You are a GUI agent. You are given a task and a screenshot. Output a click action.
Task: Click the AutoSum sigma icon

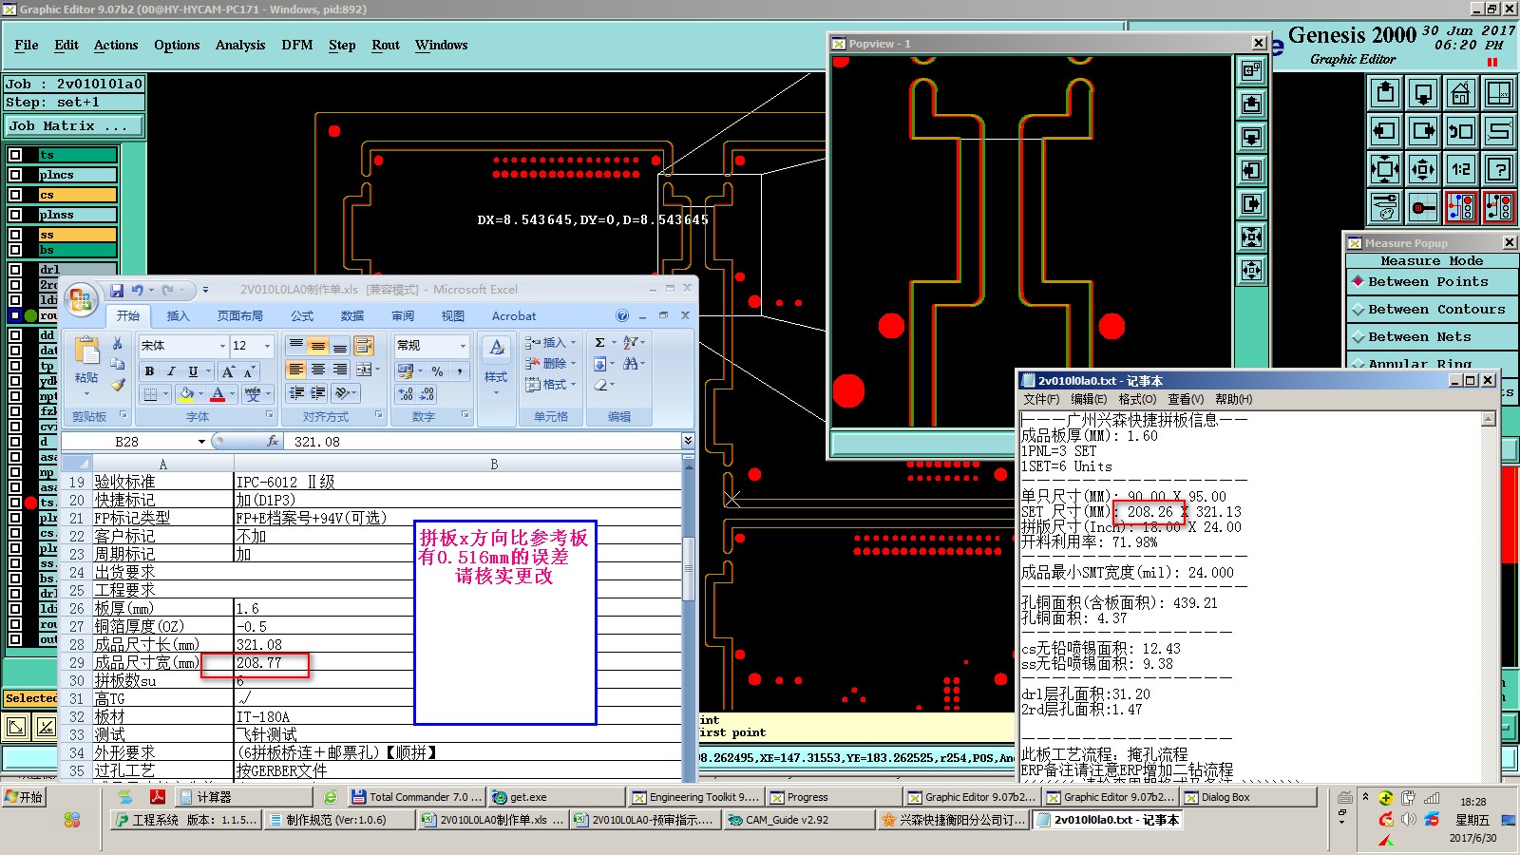(599, 343)
